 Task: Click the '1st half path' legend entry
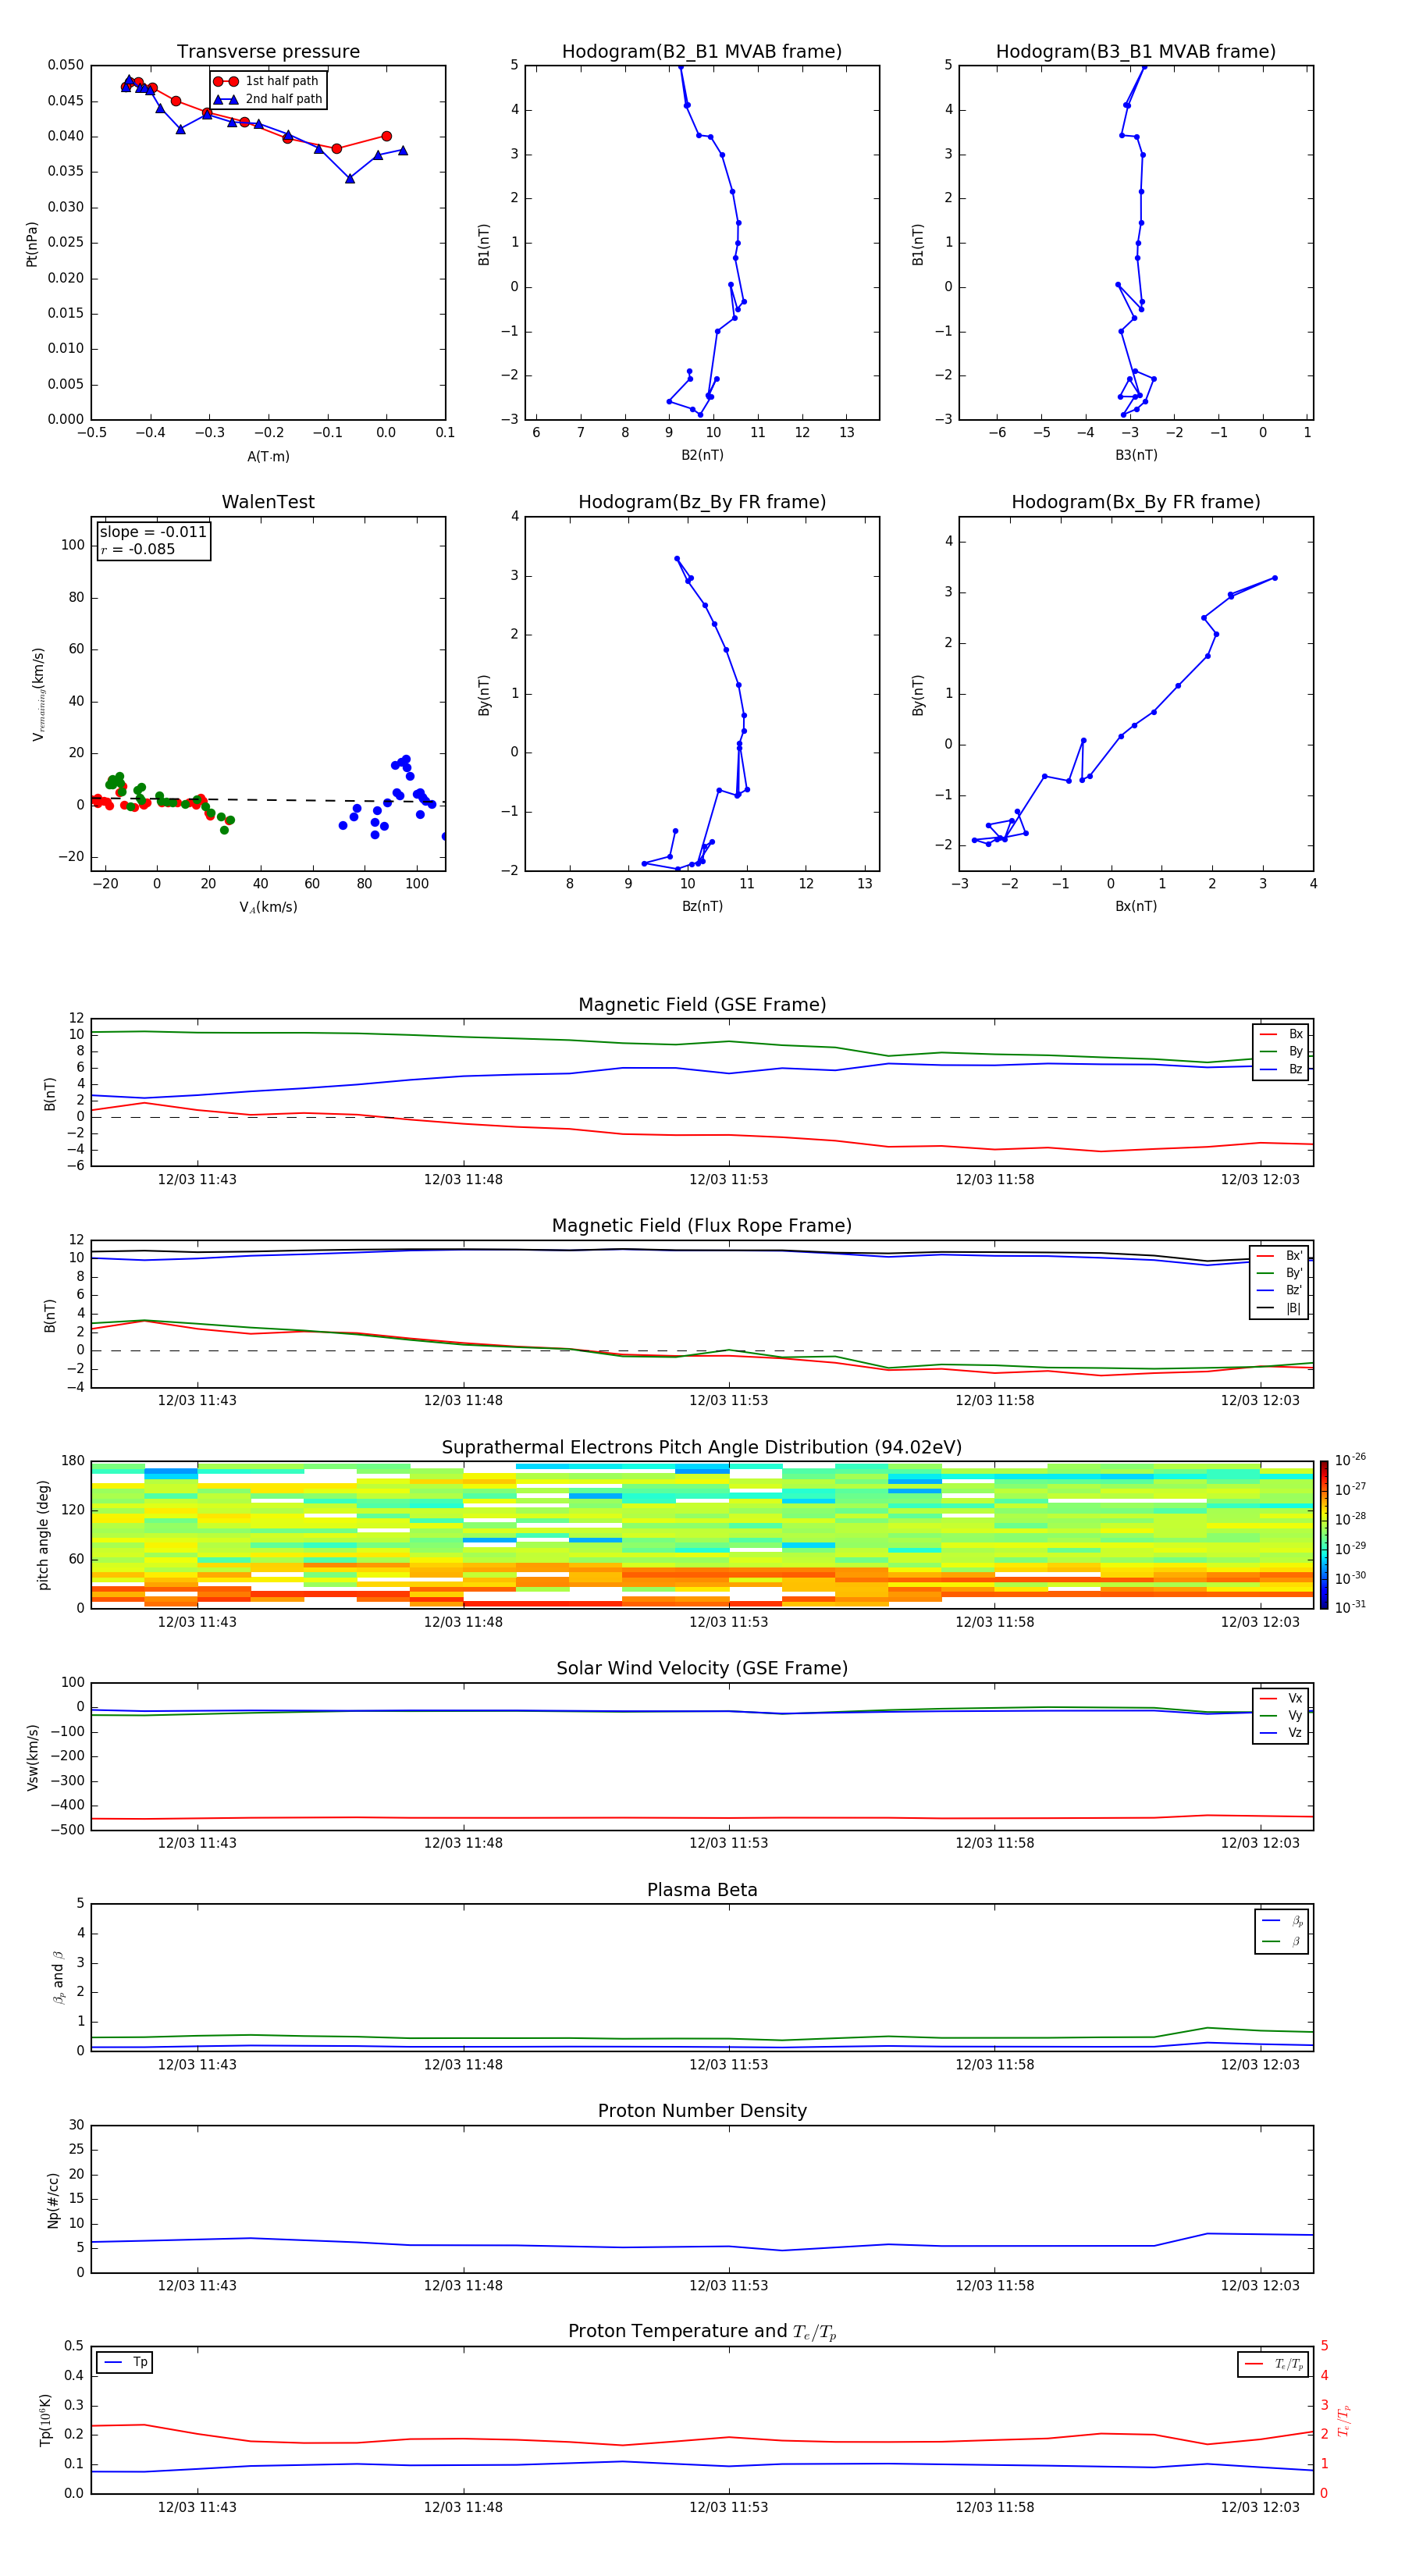[267, 81]
